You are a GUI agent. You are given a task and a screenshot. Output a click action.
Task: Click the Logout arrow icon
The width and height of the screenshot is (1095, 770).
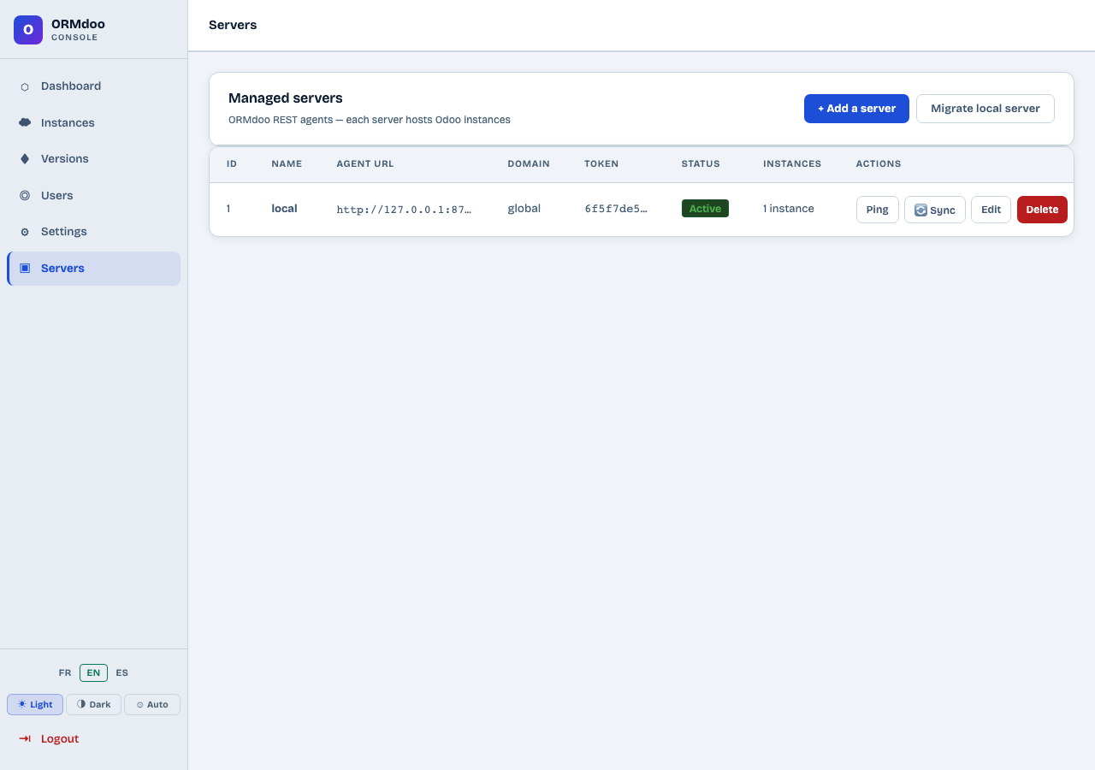(25, 738)
